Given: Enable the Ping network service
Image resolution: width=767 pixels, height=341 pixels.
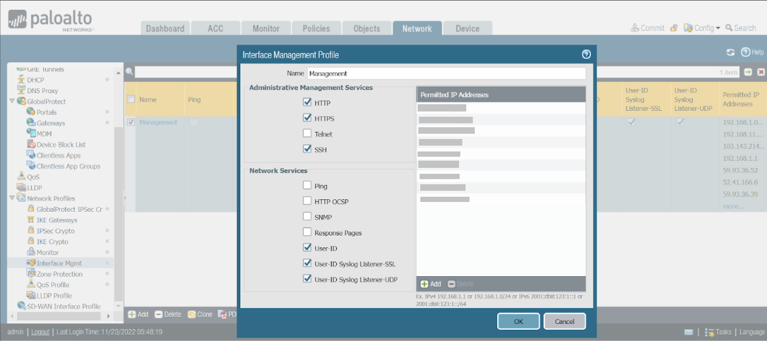Looking at the screenshot, I should [307, 186].
